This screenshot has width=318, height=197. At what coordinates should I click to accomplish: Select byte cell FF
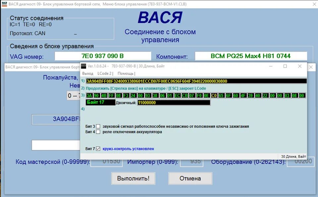tap(111, 96)
